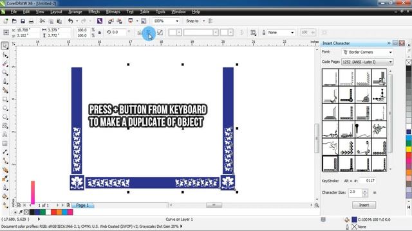Open the line style dropdown
Viewport: 412px width, 231px height.
coord(201,33)
